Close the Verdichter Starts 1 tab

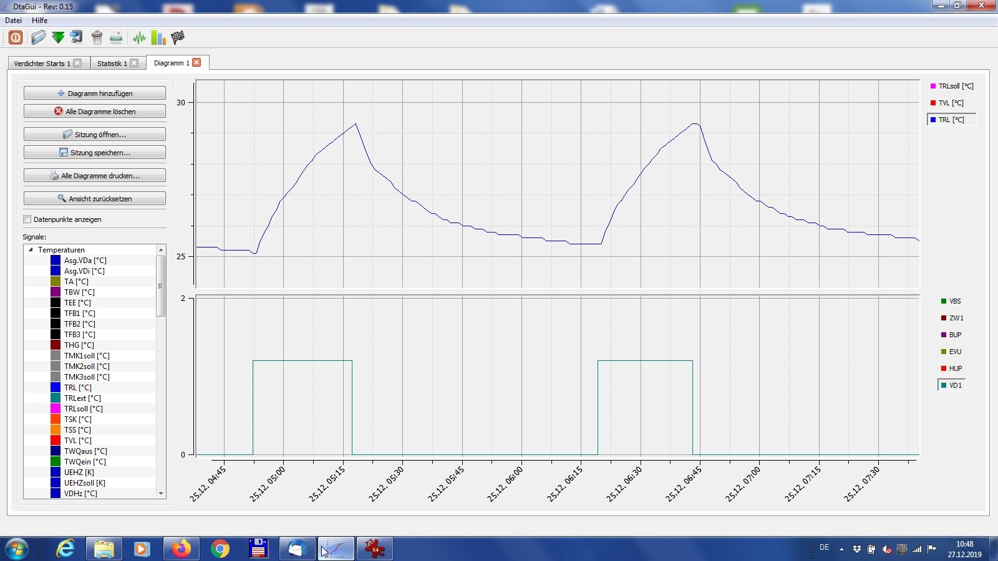tap(77, 63)
